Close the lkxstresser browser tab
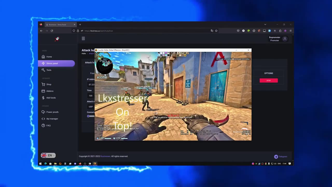332x187 pixels. [74, 25]
